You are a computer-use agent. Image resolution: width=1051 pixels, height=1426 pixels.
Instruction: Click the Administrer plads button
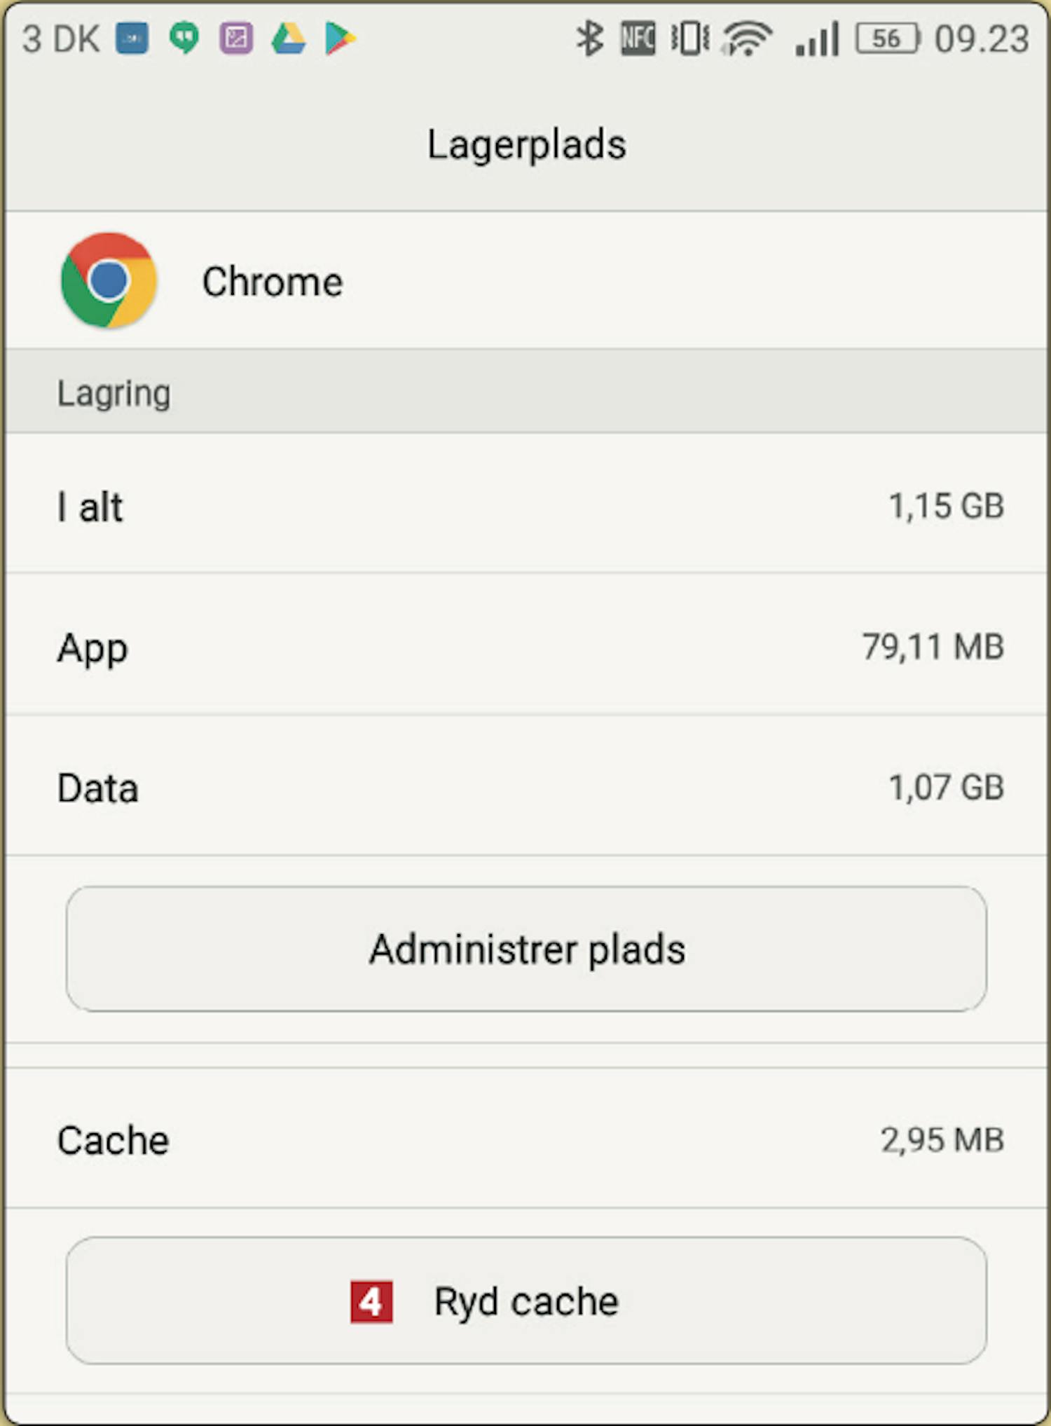tap(526, 949)
